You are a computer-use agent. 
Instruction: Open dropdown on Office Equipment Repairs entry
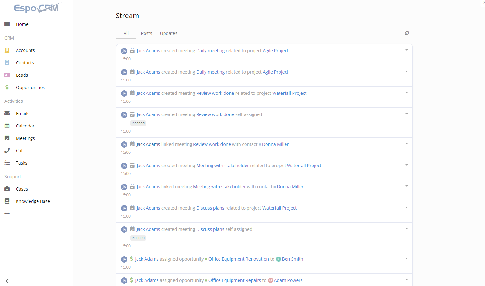tap(407, 280)
